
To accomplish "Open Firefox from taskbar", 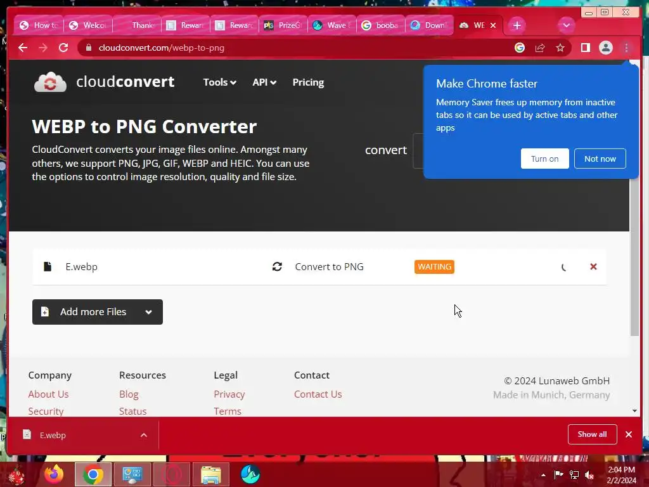I will click(x=55, y=474).
